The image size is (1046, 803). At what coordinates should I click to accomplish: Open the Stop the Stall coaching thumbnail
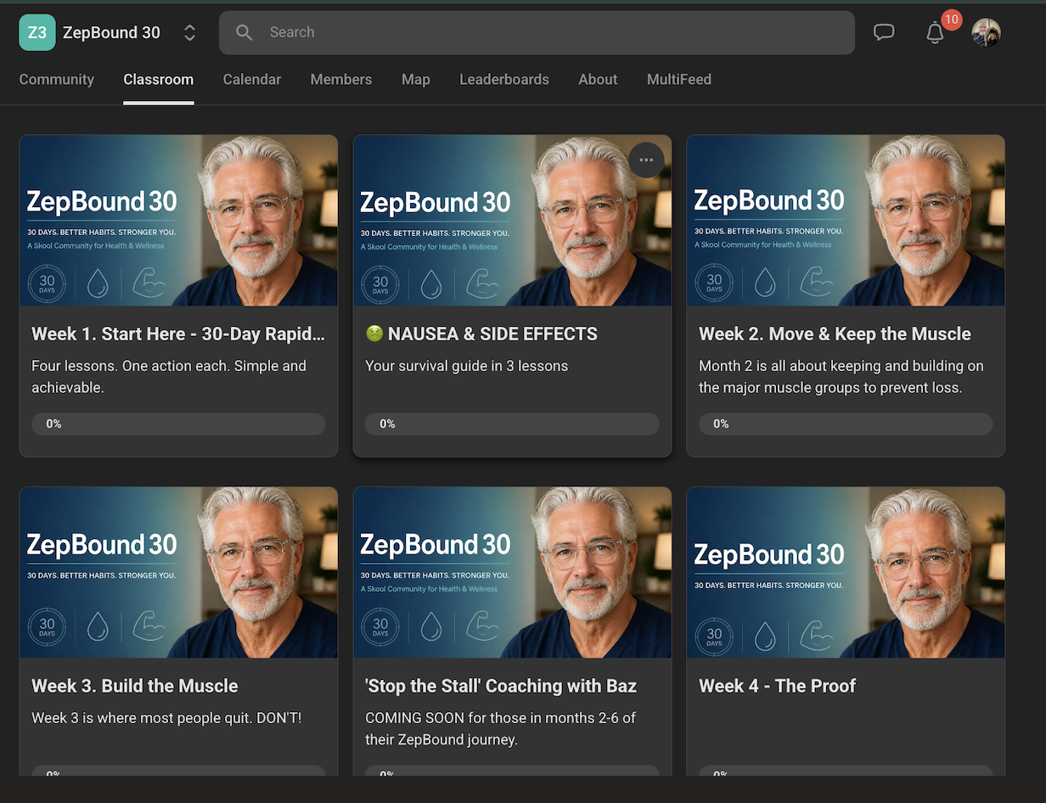512,572
